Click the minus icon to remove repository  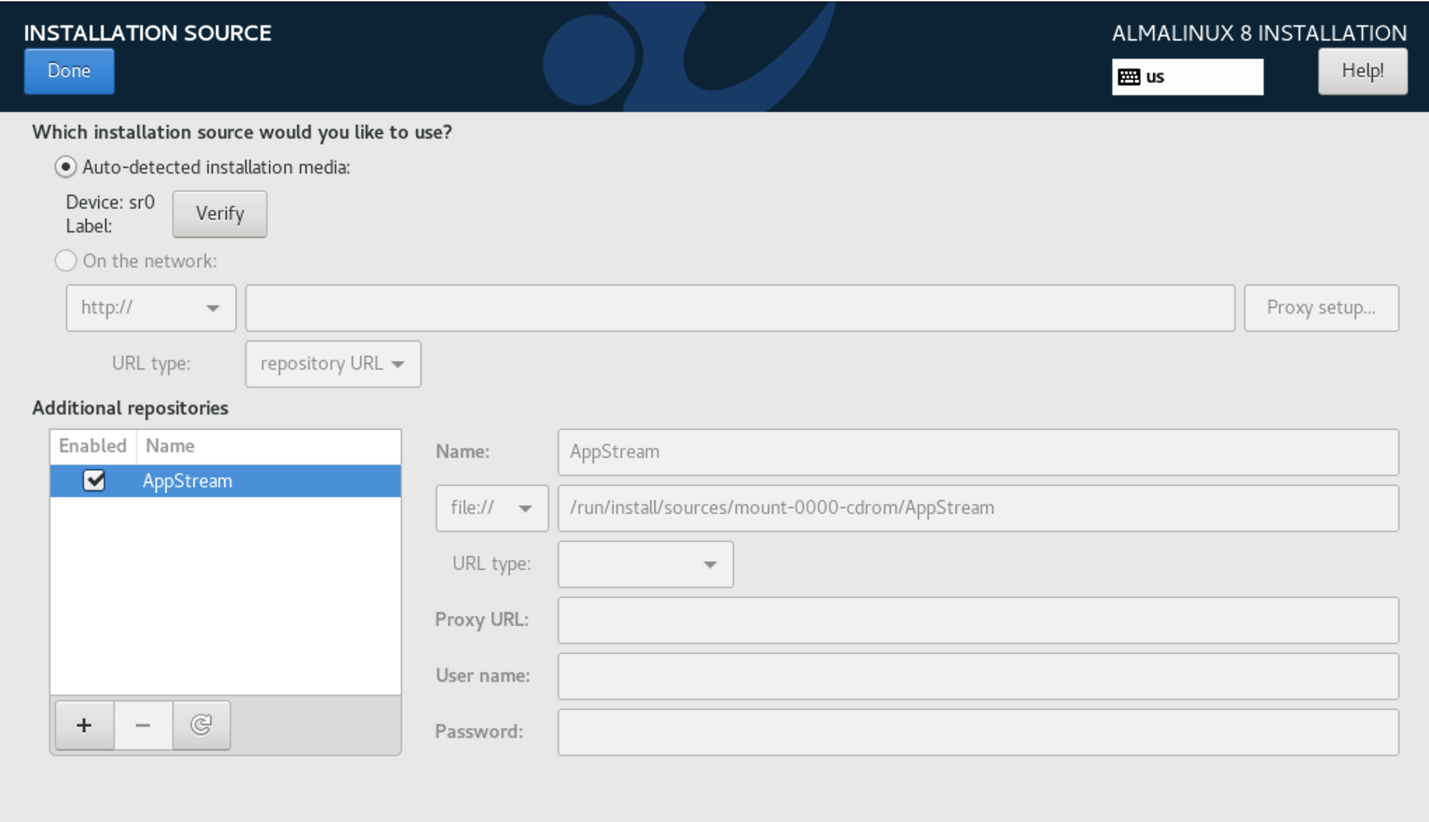[143, 725]
